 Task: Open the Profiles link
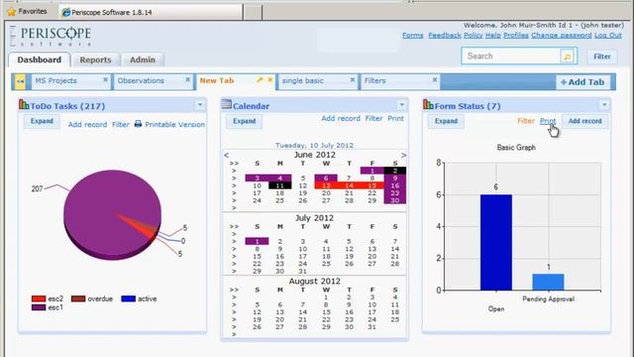(515, 36)
